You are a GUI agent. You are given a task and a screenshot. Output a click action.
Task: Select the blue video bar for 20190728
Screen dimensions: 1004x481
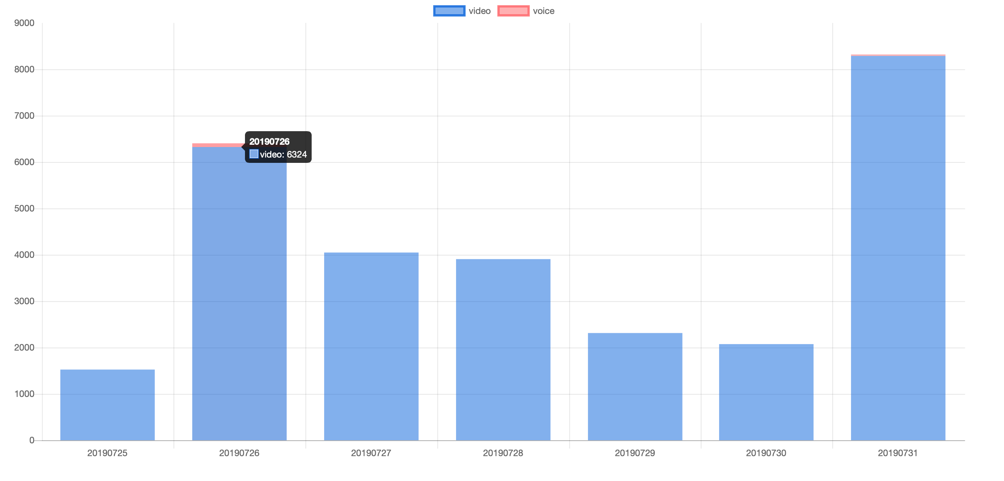click(x=503, y=350)
